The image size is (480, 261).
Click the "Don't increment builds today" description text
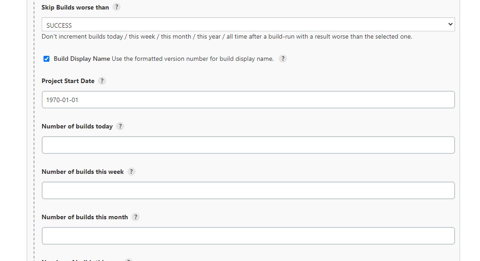pos(227,36)
